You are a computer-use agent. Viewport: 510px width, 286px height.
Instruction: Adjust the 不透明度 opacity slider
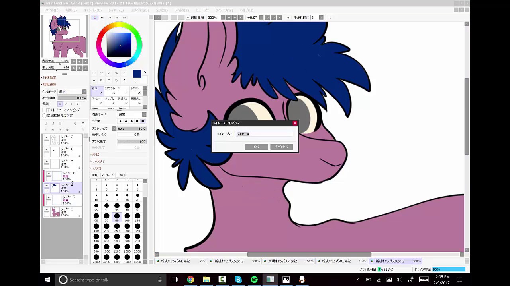click(72, 98)
